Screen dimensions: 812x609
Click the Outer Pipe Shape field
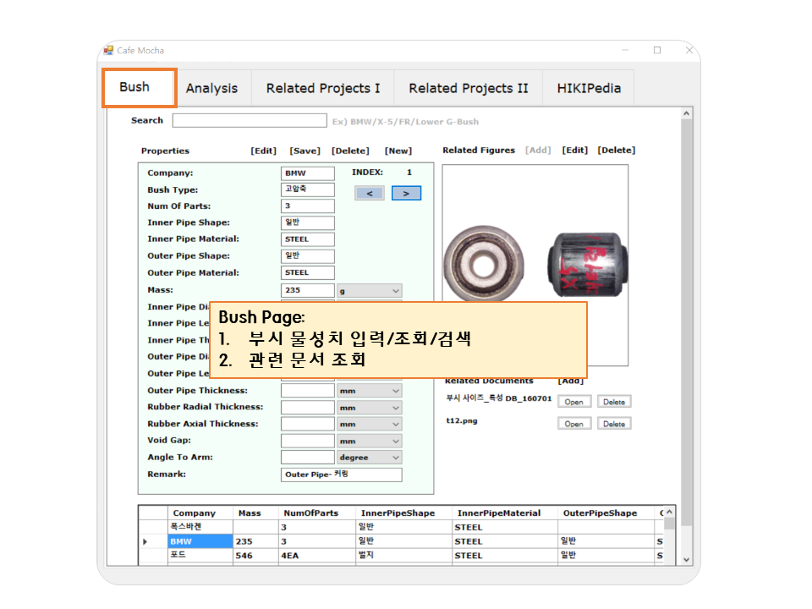coord(308,255)
